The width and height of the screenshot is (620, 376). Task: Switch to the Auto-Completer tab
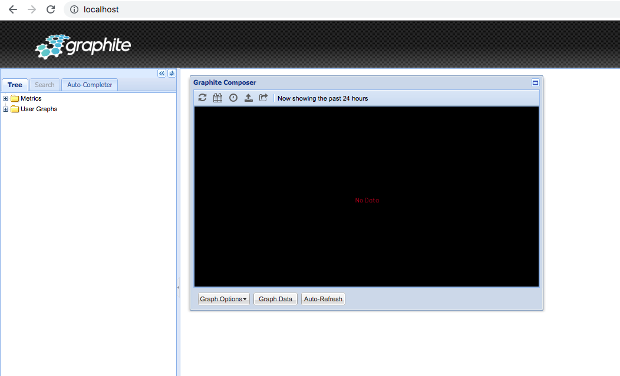click(x=90, y=85)
